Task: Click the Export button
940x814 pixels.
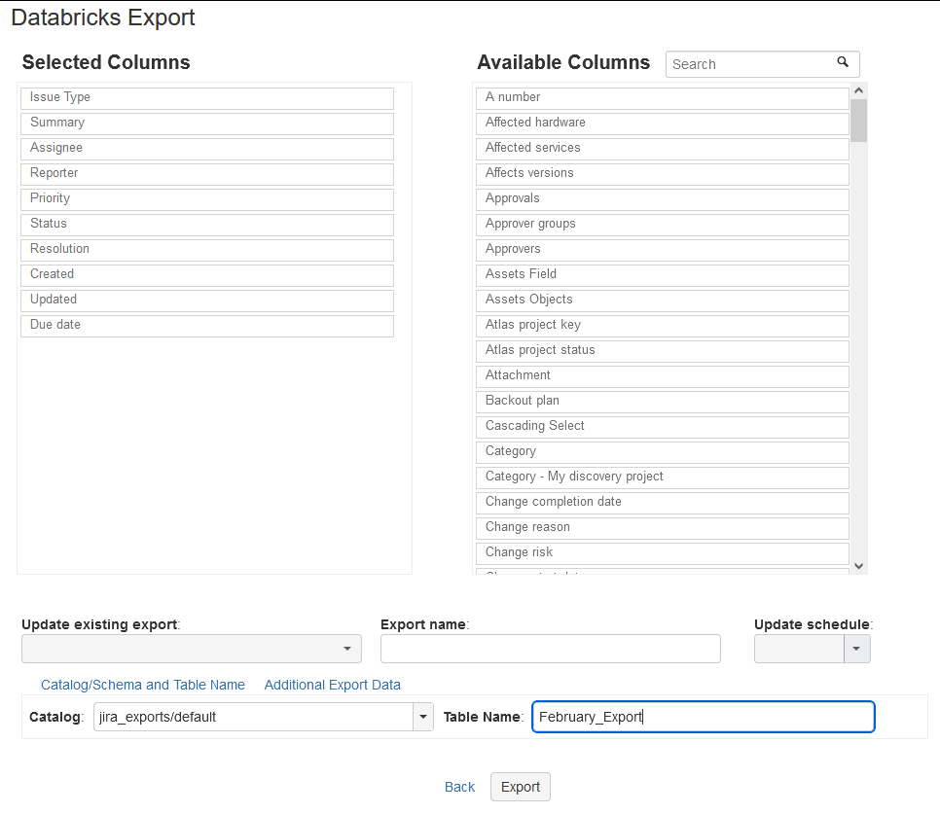Action: coord(521,787)
